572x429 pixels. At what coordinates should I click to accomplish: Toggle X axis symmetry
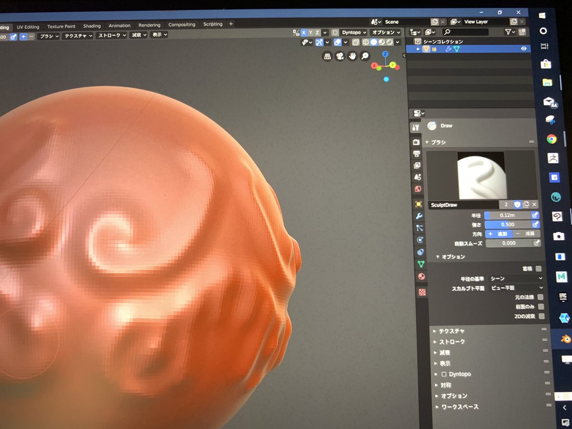(x=304, y=32)
